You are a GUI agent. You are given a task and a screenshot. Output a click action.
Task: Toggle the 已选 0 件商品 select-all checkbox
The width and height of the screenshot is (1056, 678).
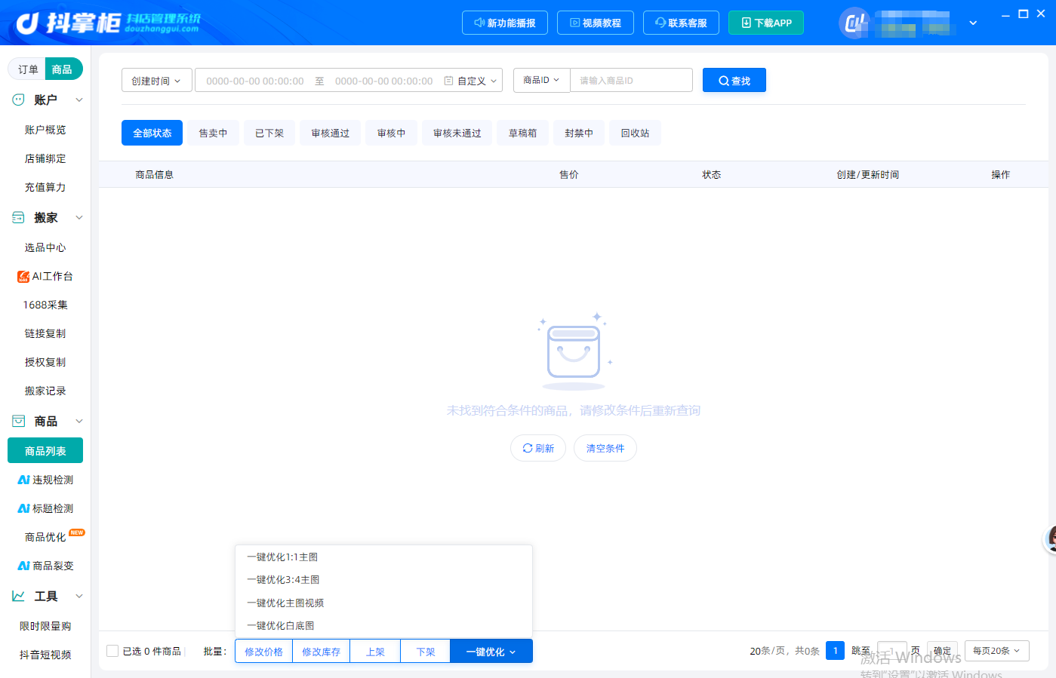click(112, 651)
